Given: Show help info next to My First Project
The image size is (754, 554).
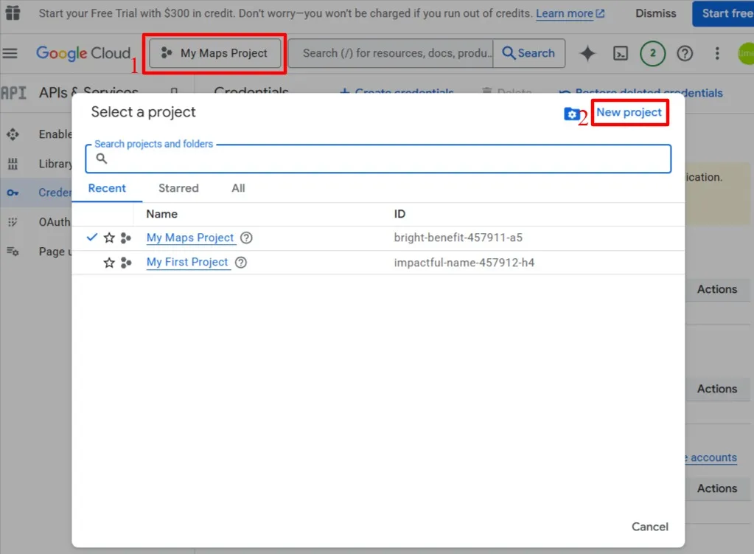Looking at the screenshot, I should (x=241, y=263).
